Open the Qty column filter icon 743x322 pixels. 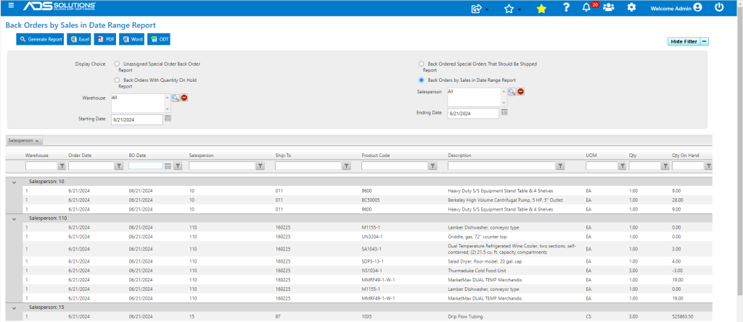pyautogui.click(x=665, y=166)
